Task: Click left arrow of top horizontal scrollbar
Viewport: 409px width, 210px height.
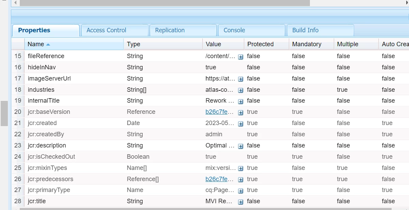Action: tap(15, 3)
